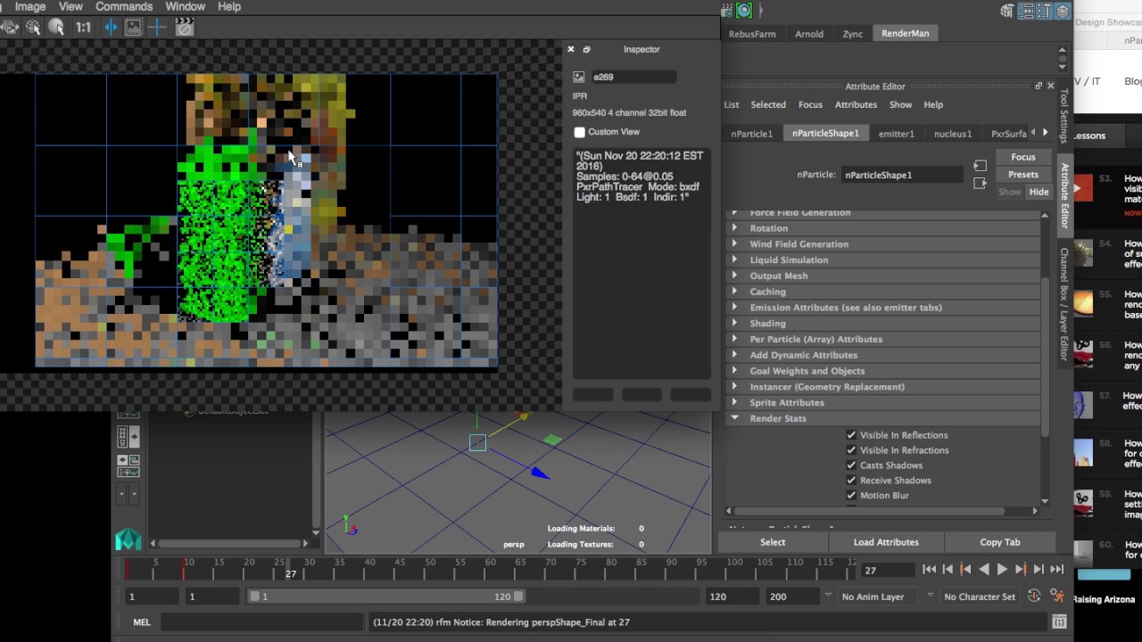Switch to the Arnold shelf tab

tap(809, 34)
